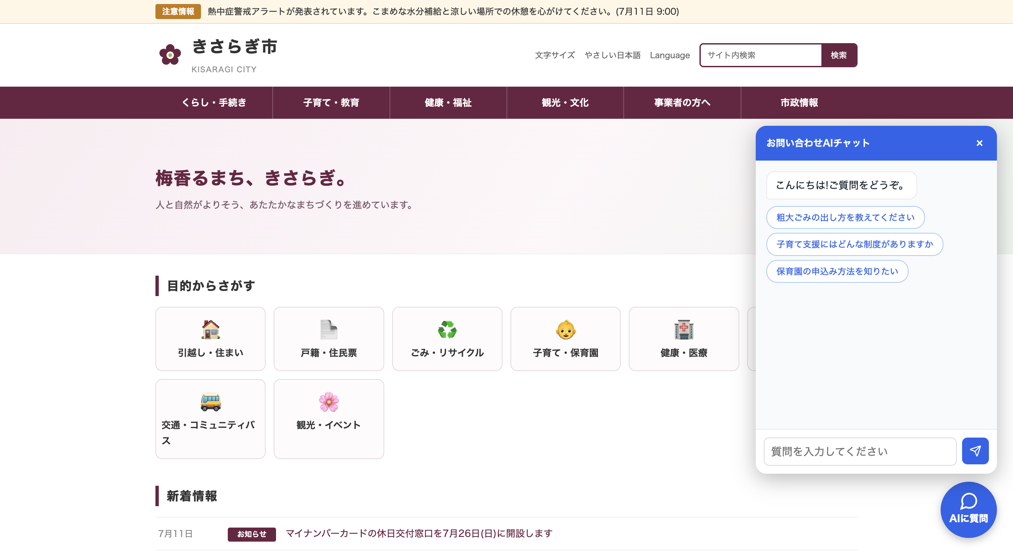The image size is (1013, 554).
Task: Click the 健康・医療 card label
Action: coord(684,353)
